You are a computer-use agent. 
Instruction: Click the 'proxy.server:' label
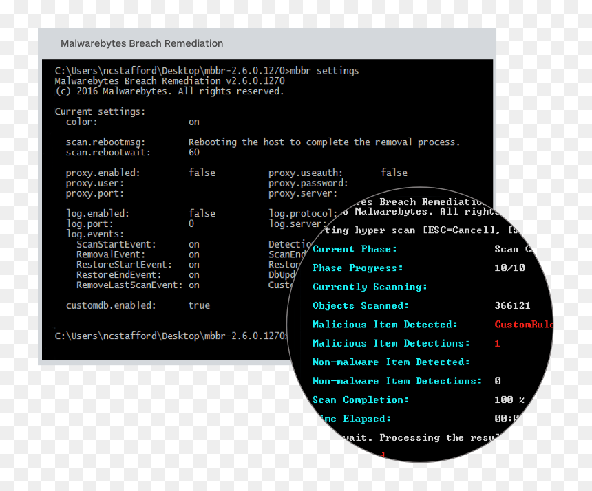click(x=303, y=193)
